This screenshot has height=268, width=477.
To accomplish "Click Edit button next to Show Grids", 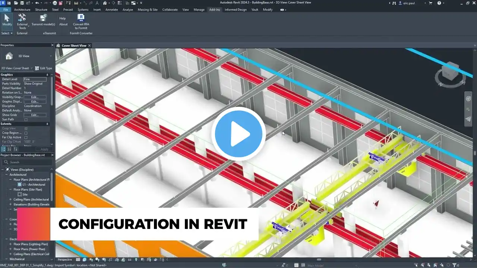I will pyautogui.click(x=35, y=115).
